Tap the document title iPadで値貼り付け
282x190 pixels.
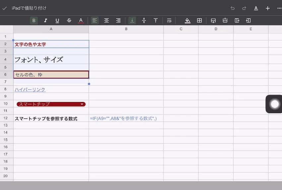29,8
